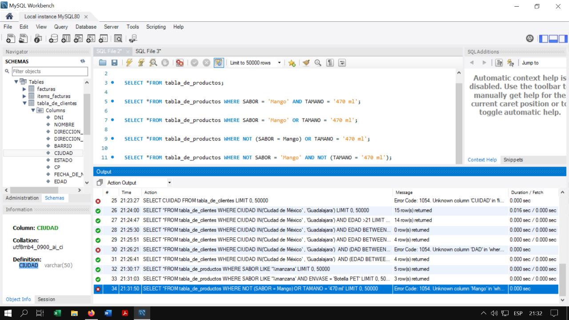Toggle autocommit mode button

(x=218, y=63)
